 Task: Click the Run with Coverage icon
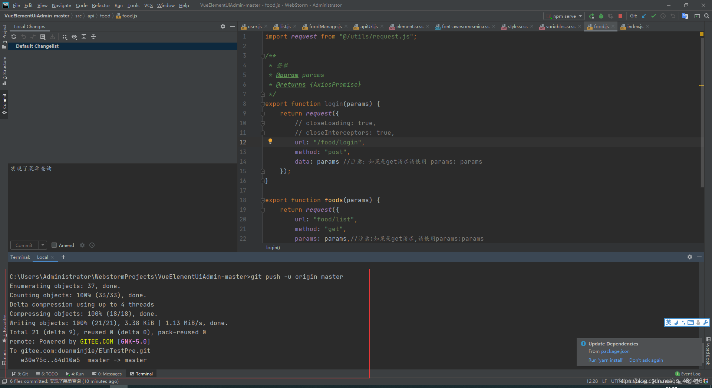tap(611, 16)
